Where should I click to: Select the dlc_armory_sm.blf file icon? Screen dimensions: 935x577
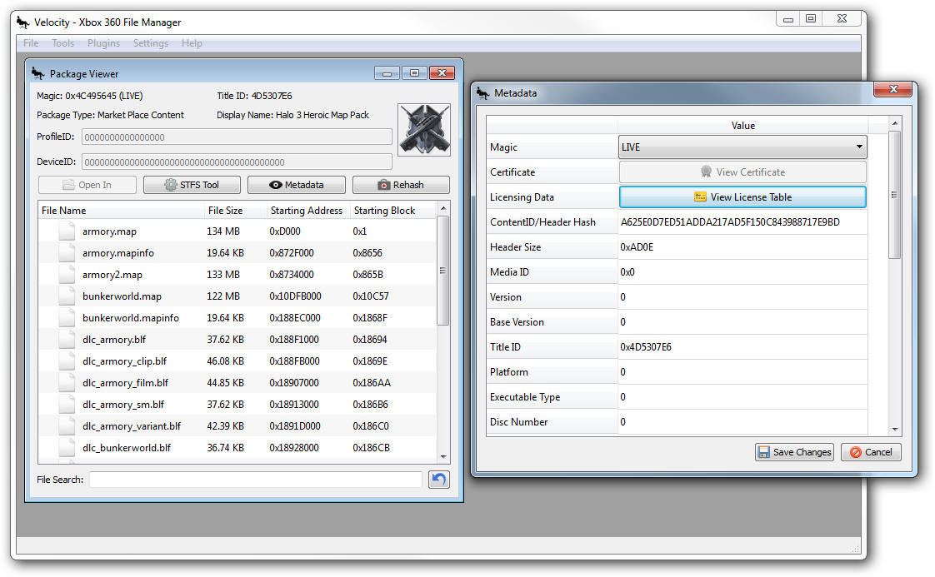click(x=67, y=404)
